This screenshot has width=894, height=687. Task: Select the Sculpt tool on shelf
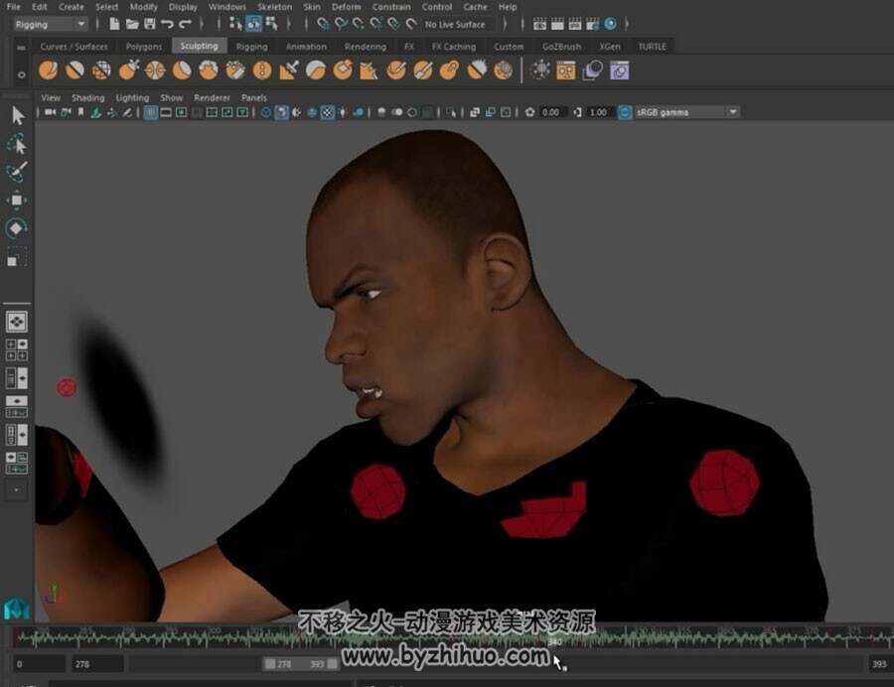[49, 70]
